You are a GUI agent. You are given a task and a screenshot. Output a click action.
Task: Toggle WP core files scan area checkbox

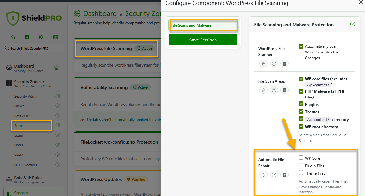(x=301, y=79)
